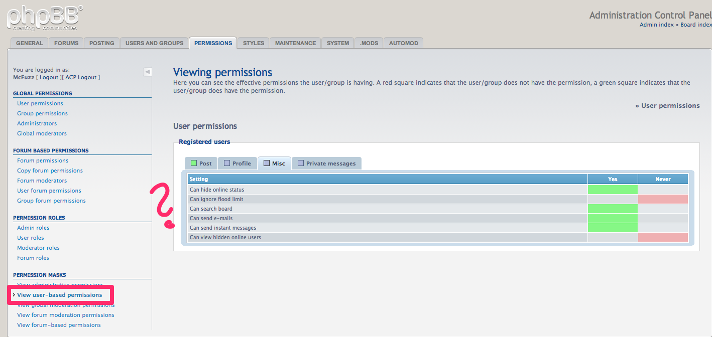Click 'Can search board' row

click(437, 209)
